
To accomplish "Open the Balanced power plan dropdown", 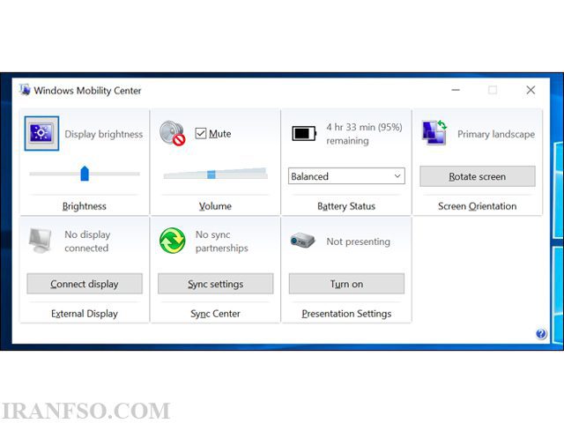I will [x=346, y=176].
